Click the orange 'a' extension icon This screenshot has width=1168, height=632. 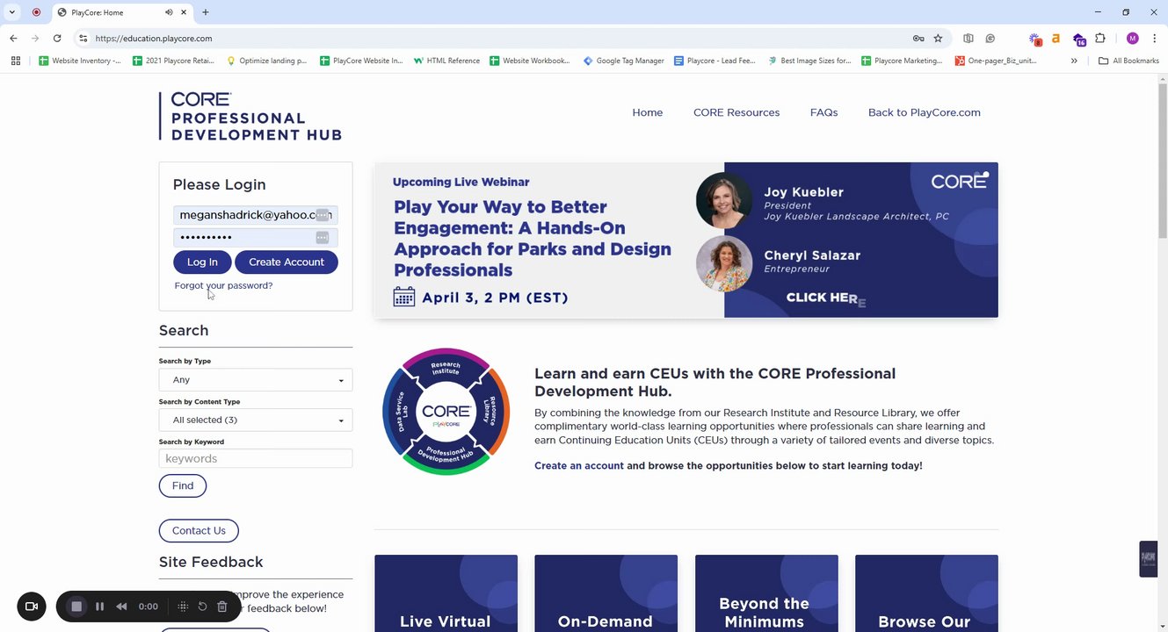click(1056, 39)
